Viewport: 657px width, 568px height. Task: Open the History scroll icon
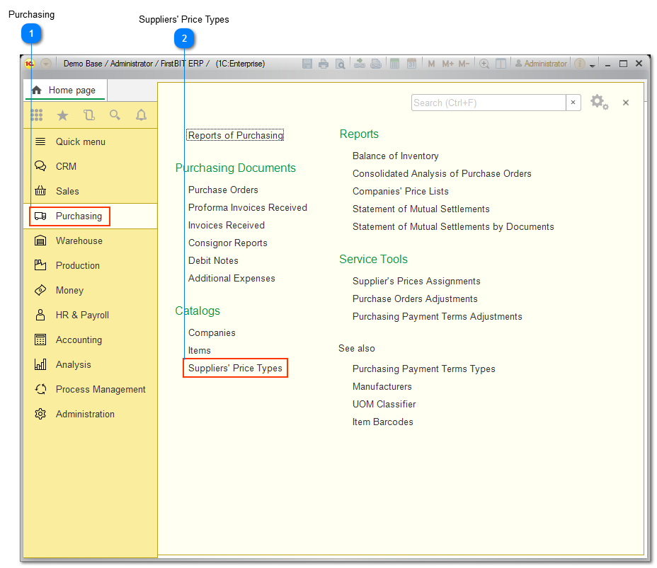click(88, 115)
